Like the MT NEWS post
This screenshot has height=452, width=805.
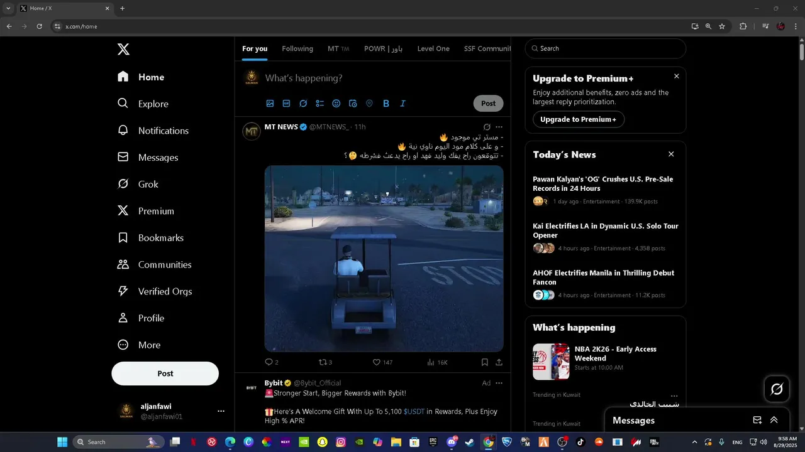[382, 362]
